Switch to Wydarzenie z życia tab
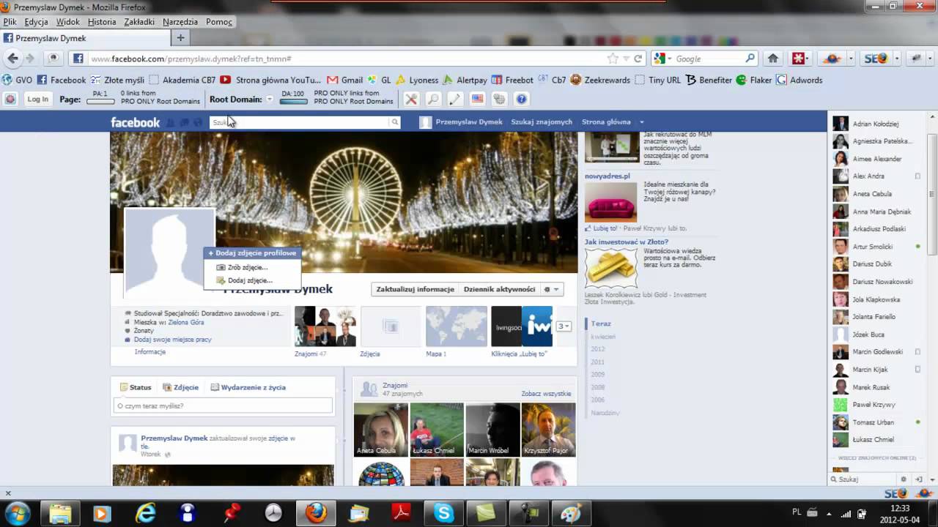 pos(248,387)
